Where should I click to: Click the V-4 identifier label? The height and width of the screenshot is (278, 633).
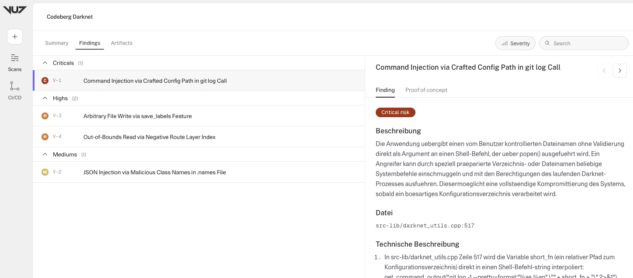pos(57,137)
